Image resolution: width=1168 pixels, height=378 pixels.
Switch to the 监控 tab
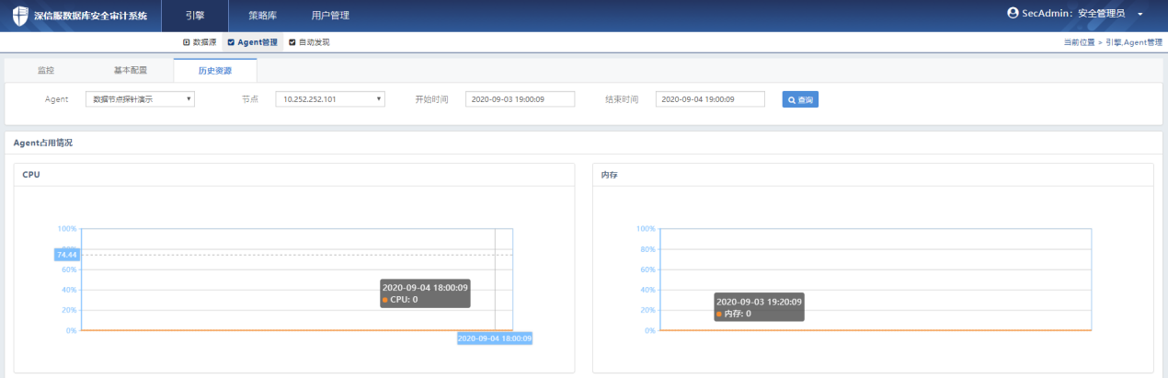46,71
